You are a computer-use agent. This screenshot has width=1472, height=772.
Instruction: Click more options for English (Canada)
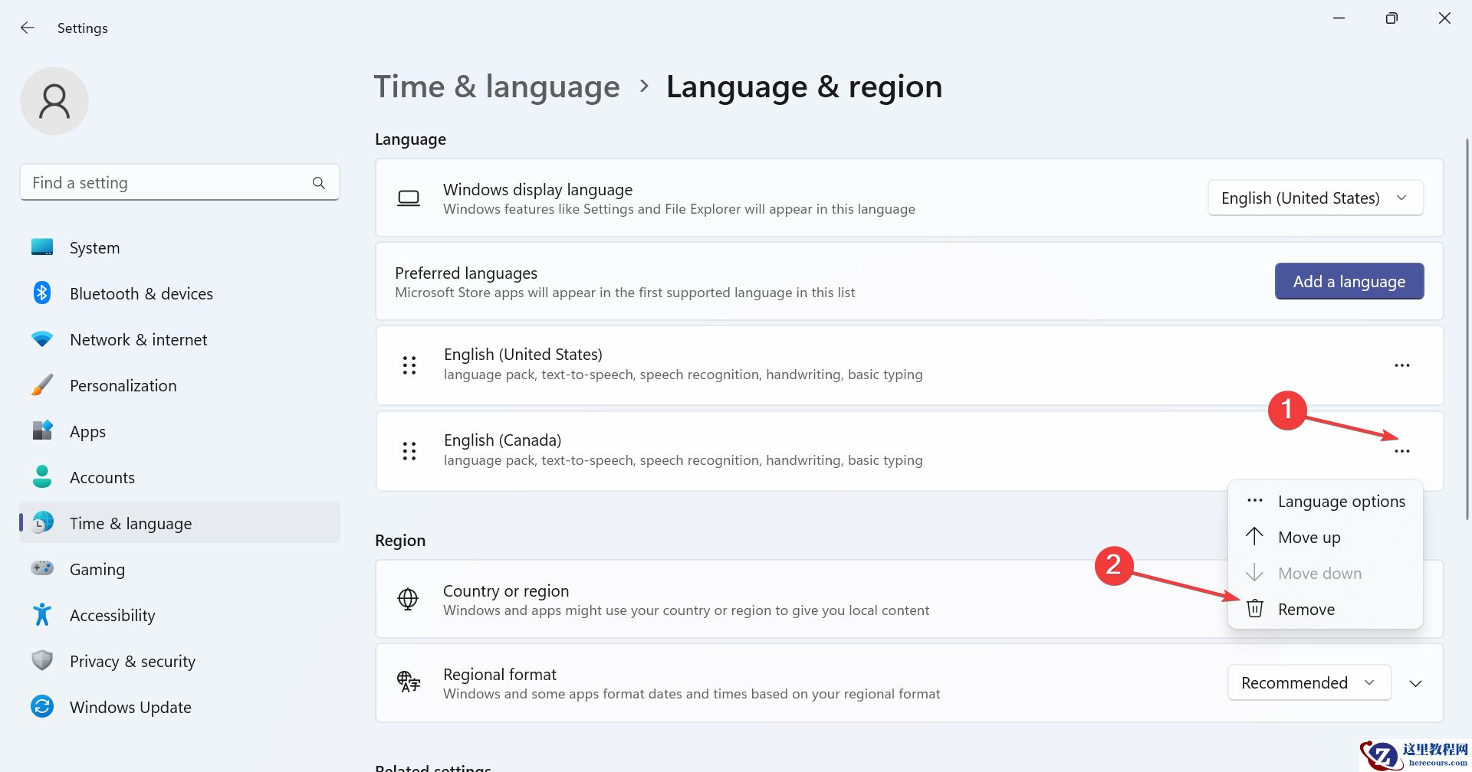[1402, 451]
